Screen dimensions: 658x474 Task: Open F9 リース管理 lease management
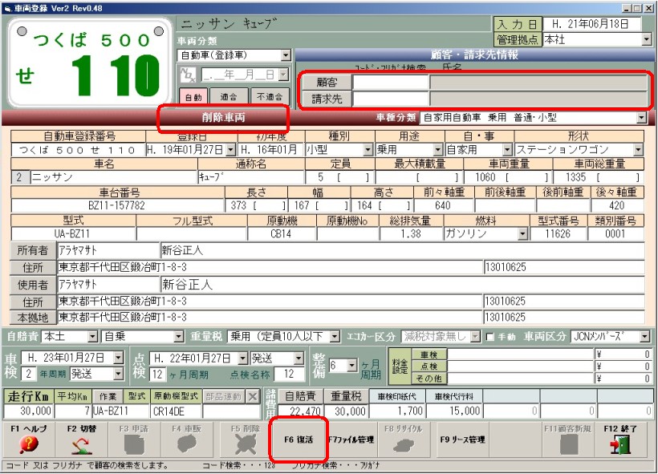(462, 440)
